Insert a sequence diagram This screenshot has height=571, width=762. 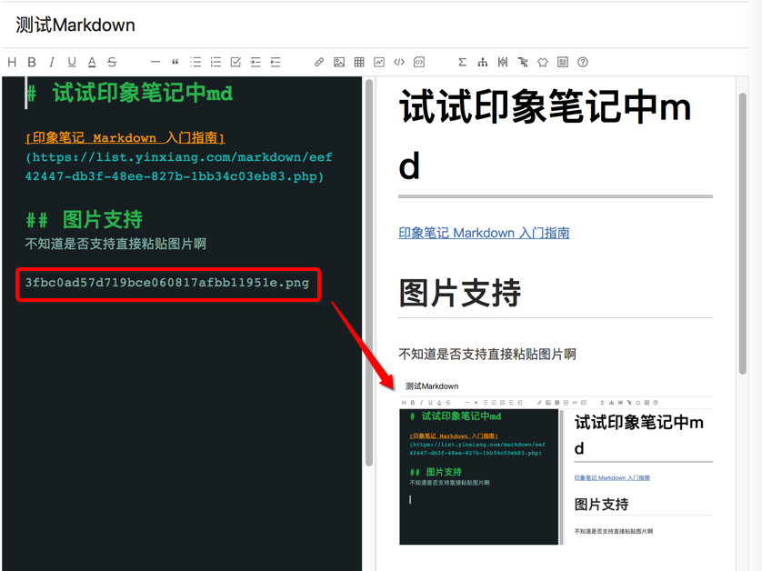(x=503, y=62)
